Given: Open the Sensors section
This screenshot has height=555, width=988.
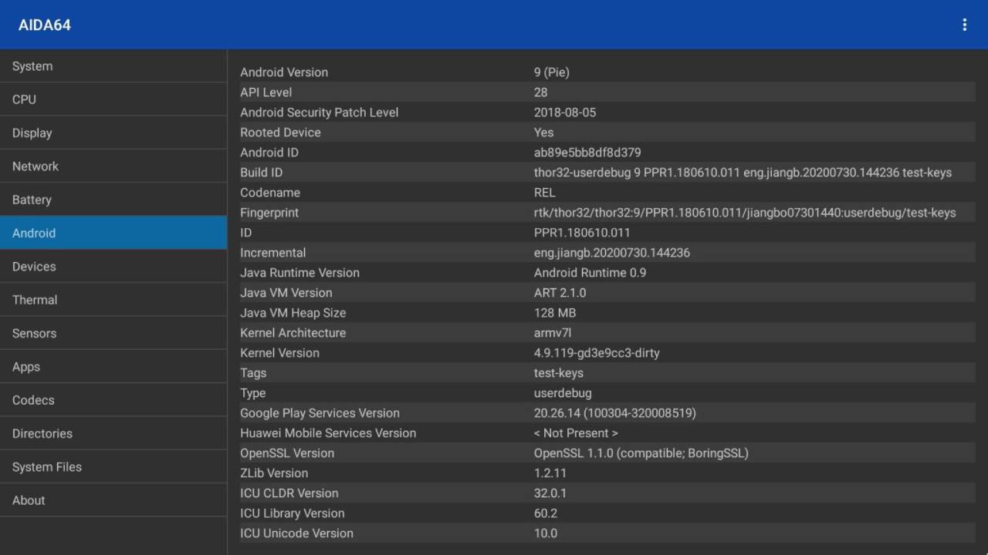Looking at the screenshot, I should coord(113,333).
